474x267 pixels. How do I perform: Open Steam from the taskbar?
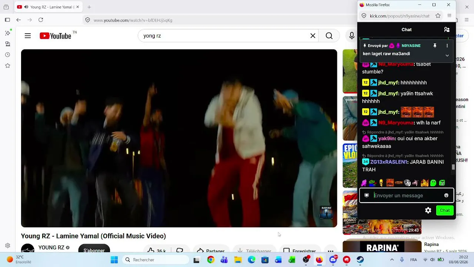[x=360, y=260]
